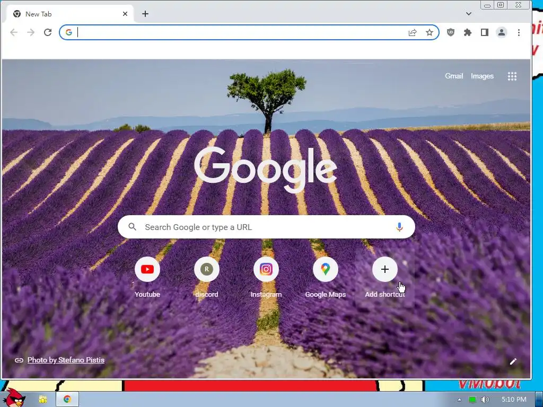
Task: Reload the current page
Action: pyautogui.click(x=48, y=32)
